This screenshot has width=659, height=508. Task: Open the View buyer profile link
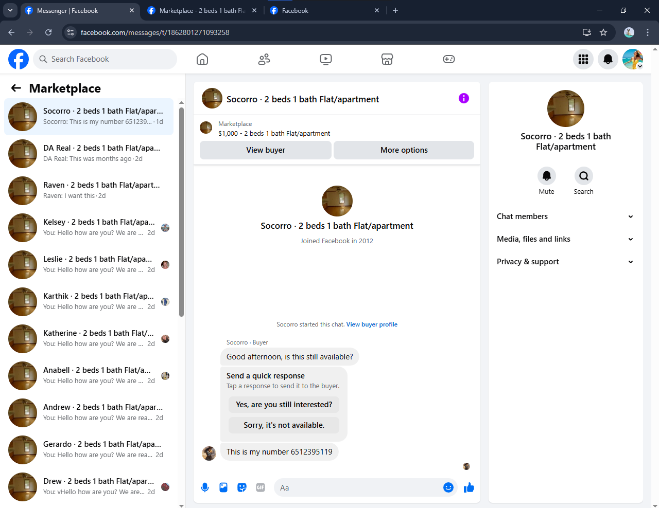click(372, 324)
